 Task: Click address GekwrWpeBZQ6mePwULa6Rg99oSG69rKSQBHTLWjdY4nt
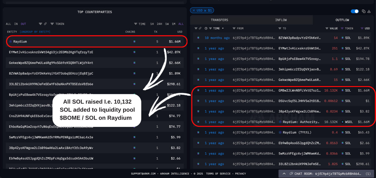click(x=51, y=63)
